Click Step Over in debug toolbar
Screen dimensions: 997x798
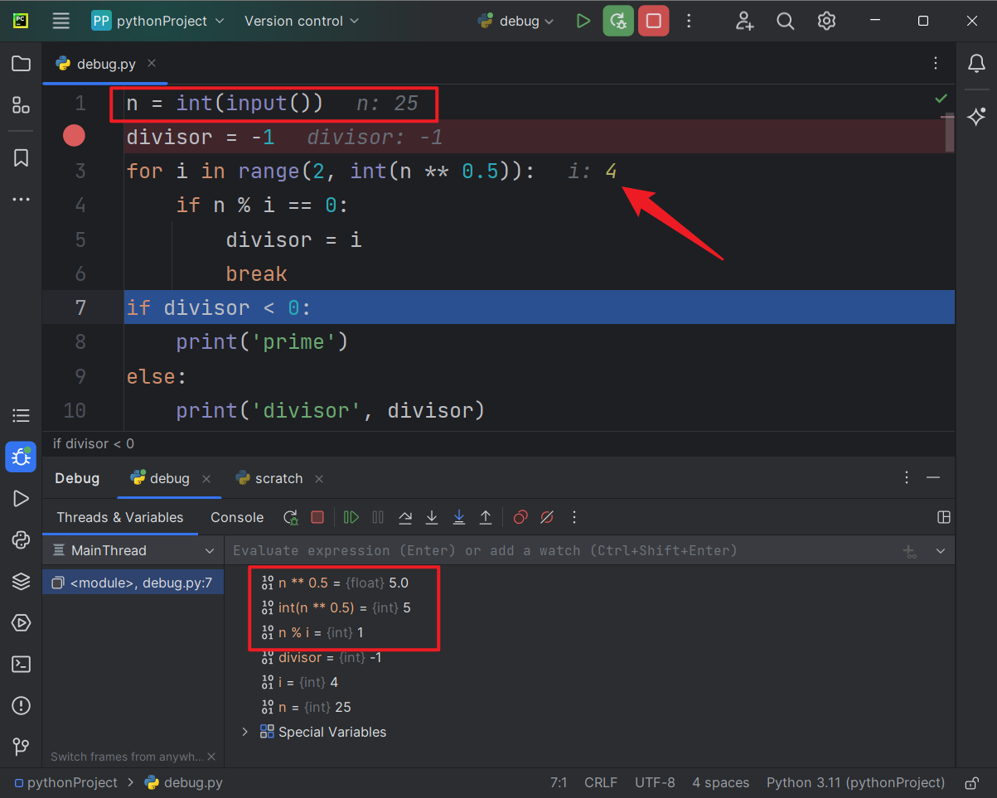405,517
